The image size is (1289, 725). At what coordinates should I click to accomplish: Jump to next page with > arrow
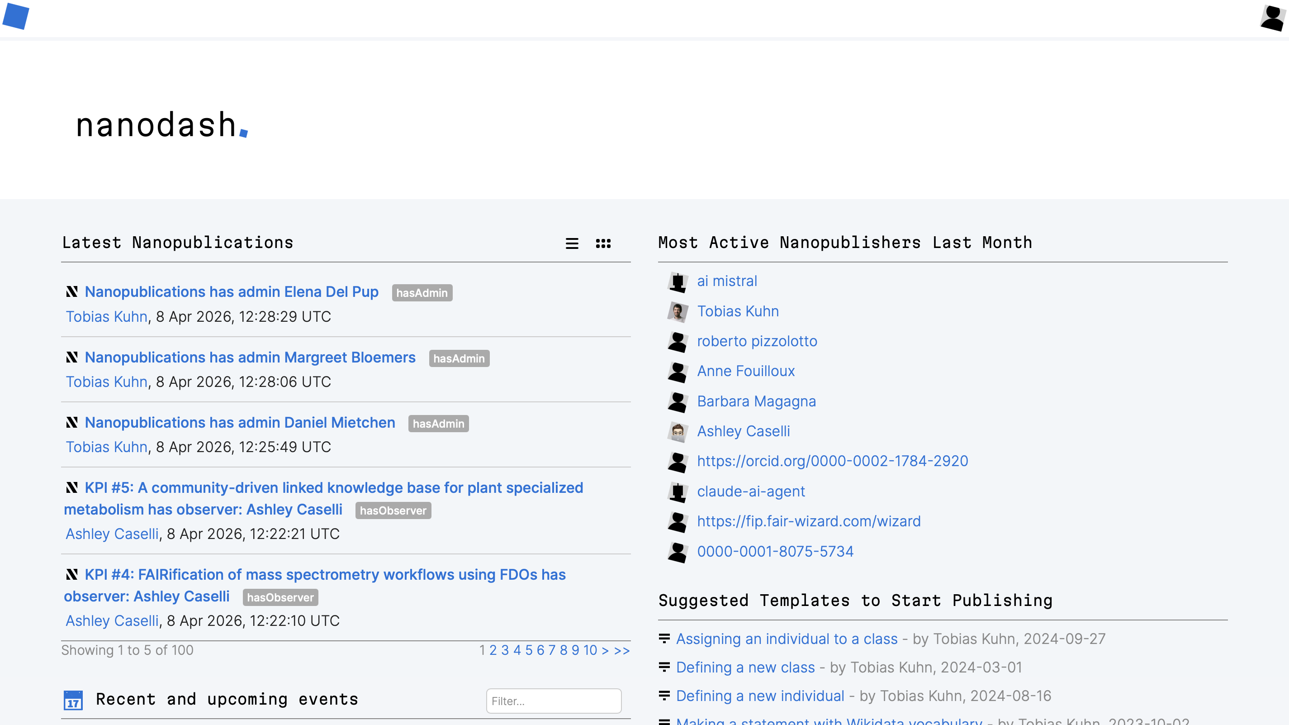(605, 650)
